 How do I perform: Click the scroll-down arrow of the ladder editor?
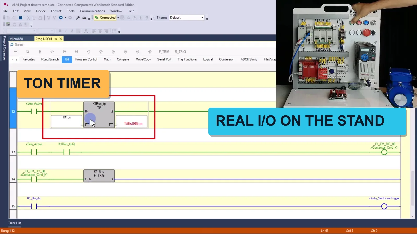[x=412, y=216]
